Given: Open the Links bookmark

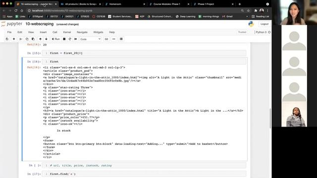Looking at the screenshot, I should (x=20, y=16).
